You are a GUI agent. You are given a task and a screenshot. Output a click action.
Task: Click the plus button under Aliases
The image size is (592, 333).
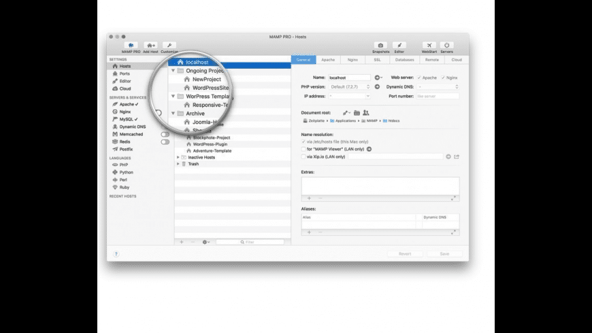pos(309,232)
